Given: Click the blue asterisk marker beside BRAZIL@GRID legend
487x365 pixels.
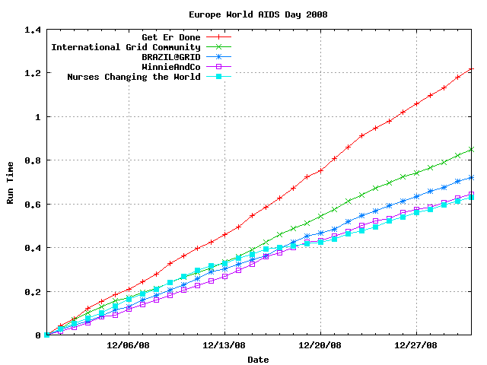Looking at the screenshot, I should (218, 57).
